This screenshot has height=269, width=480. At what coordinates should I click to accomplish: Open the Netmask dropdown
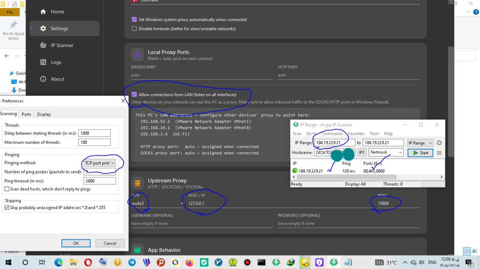pos(386,153)
